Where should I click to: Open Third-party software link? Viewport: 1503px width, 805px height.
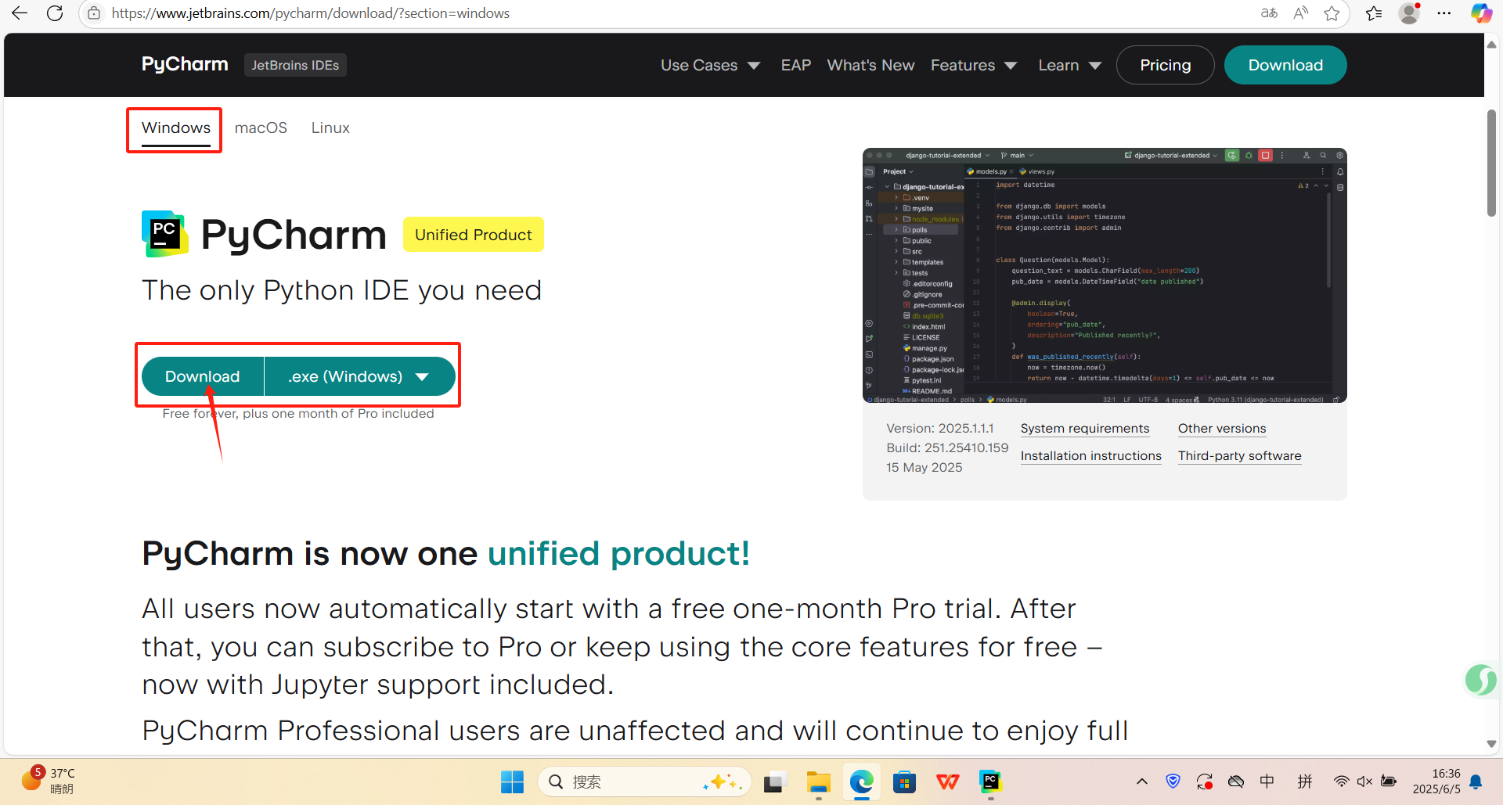tap(1240, 456)
